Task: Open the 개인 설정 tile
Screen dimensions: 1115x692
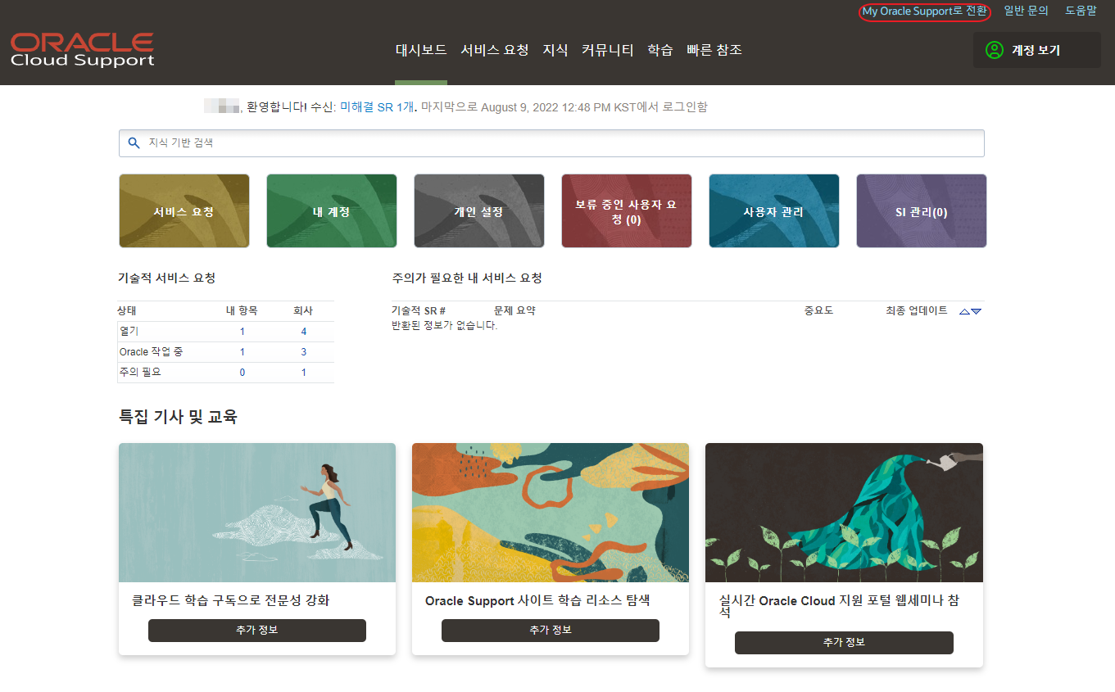Action: pos(479,210)
